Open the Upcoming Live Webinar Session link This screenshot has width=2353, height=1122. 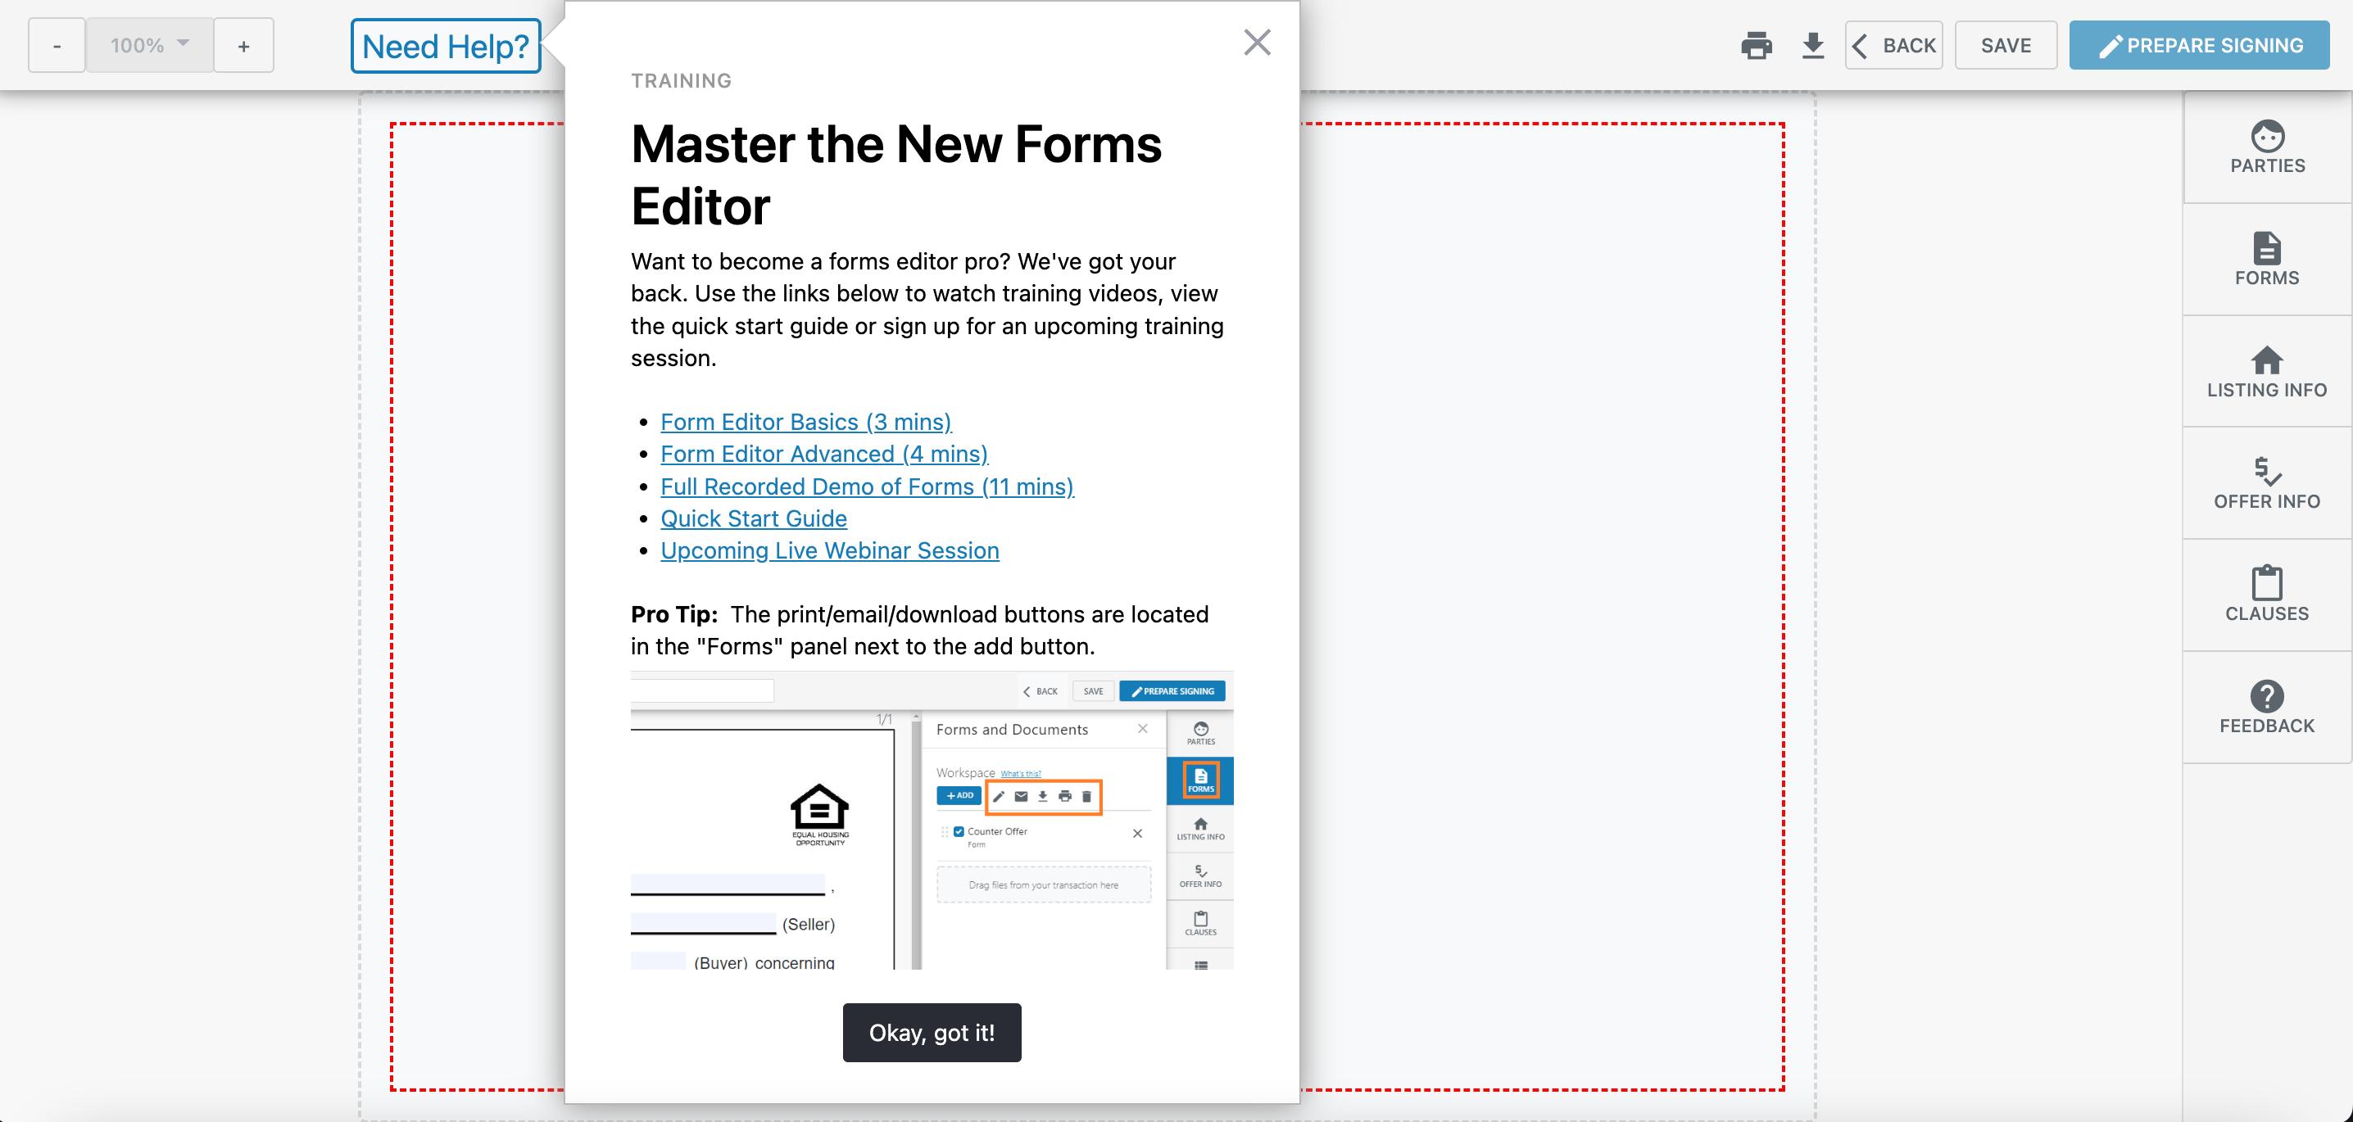(x=828, y=550)
